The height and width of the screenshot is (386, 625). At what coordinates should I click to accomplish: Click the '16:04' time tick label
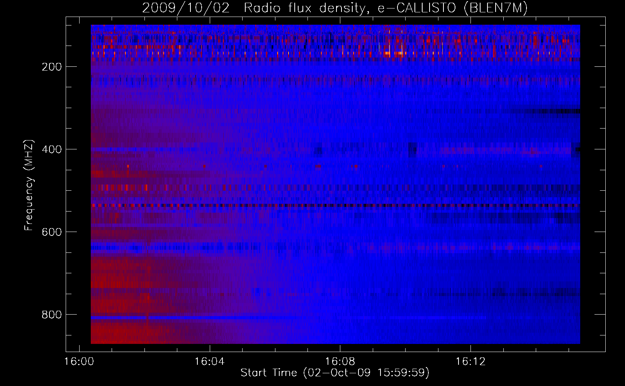210,362
